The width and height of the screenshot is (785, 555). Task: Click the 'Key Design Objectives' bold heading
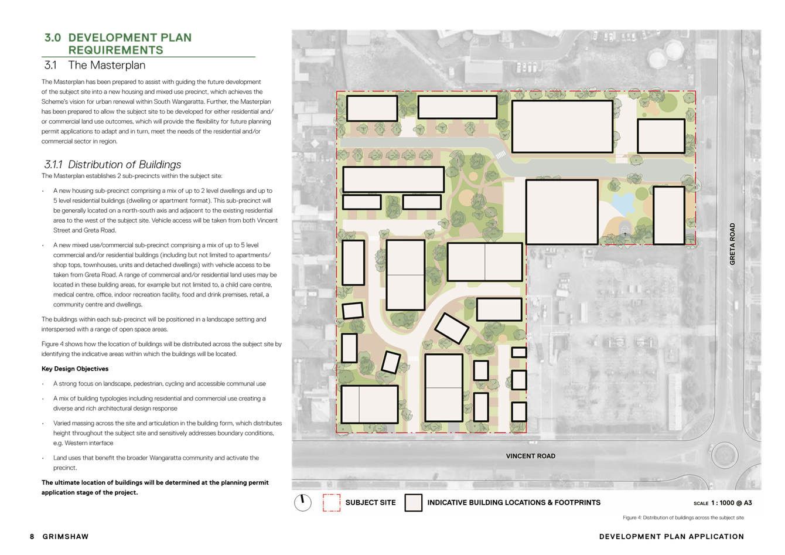tap(75, 369)
